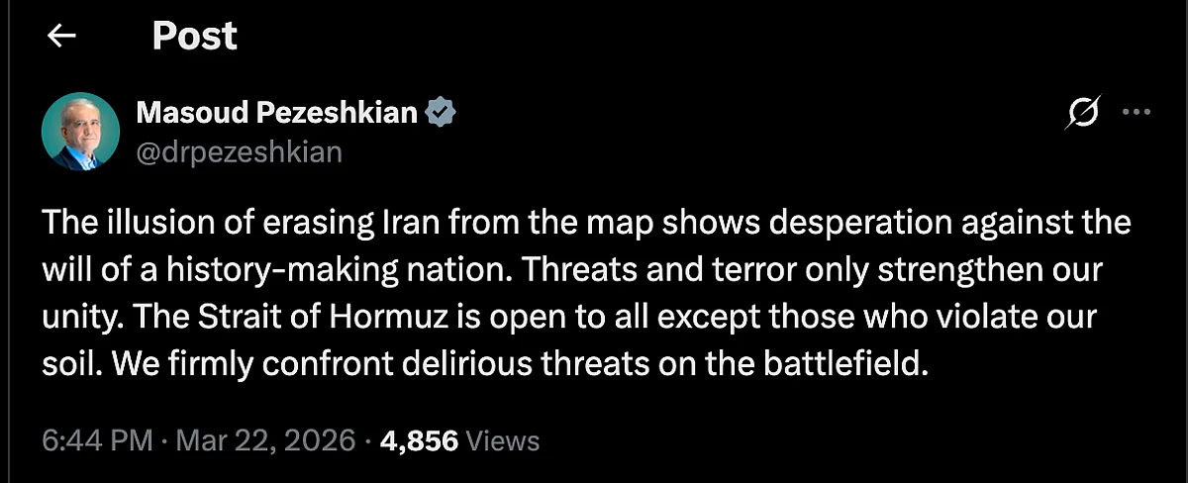This screenshot has width=1188, height=483.
Task: Click the Post header title
Action: (195, 37)
